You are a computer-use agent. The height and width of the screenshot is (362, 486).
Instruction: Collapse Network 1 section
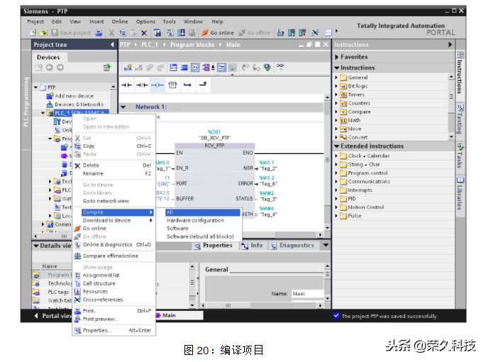coord(123,107)
